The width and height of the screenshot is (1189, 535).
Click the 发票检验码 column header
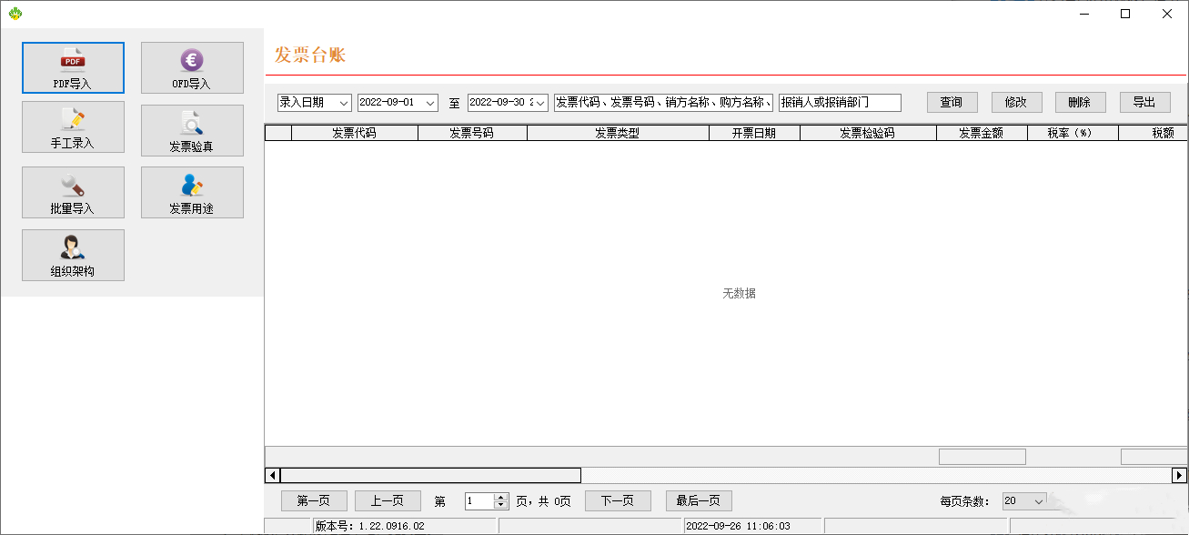(x=868, y=133)
